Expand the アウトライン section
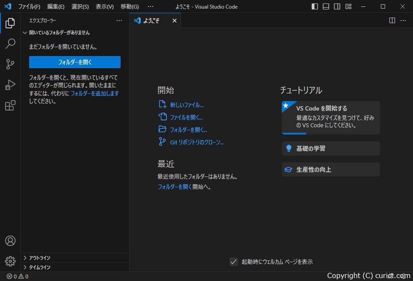Image resolution: width=413 pixels, height=281 pixels. [x=75, y=258]
